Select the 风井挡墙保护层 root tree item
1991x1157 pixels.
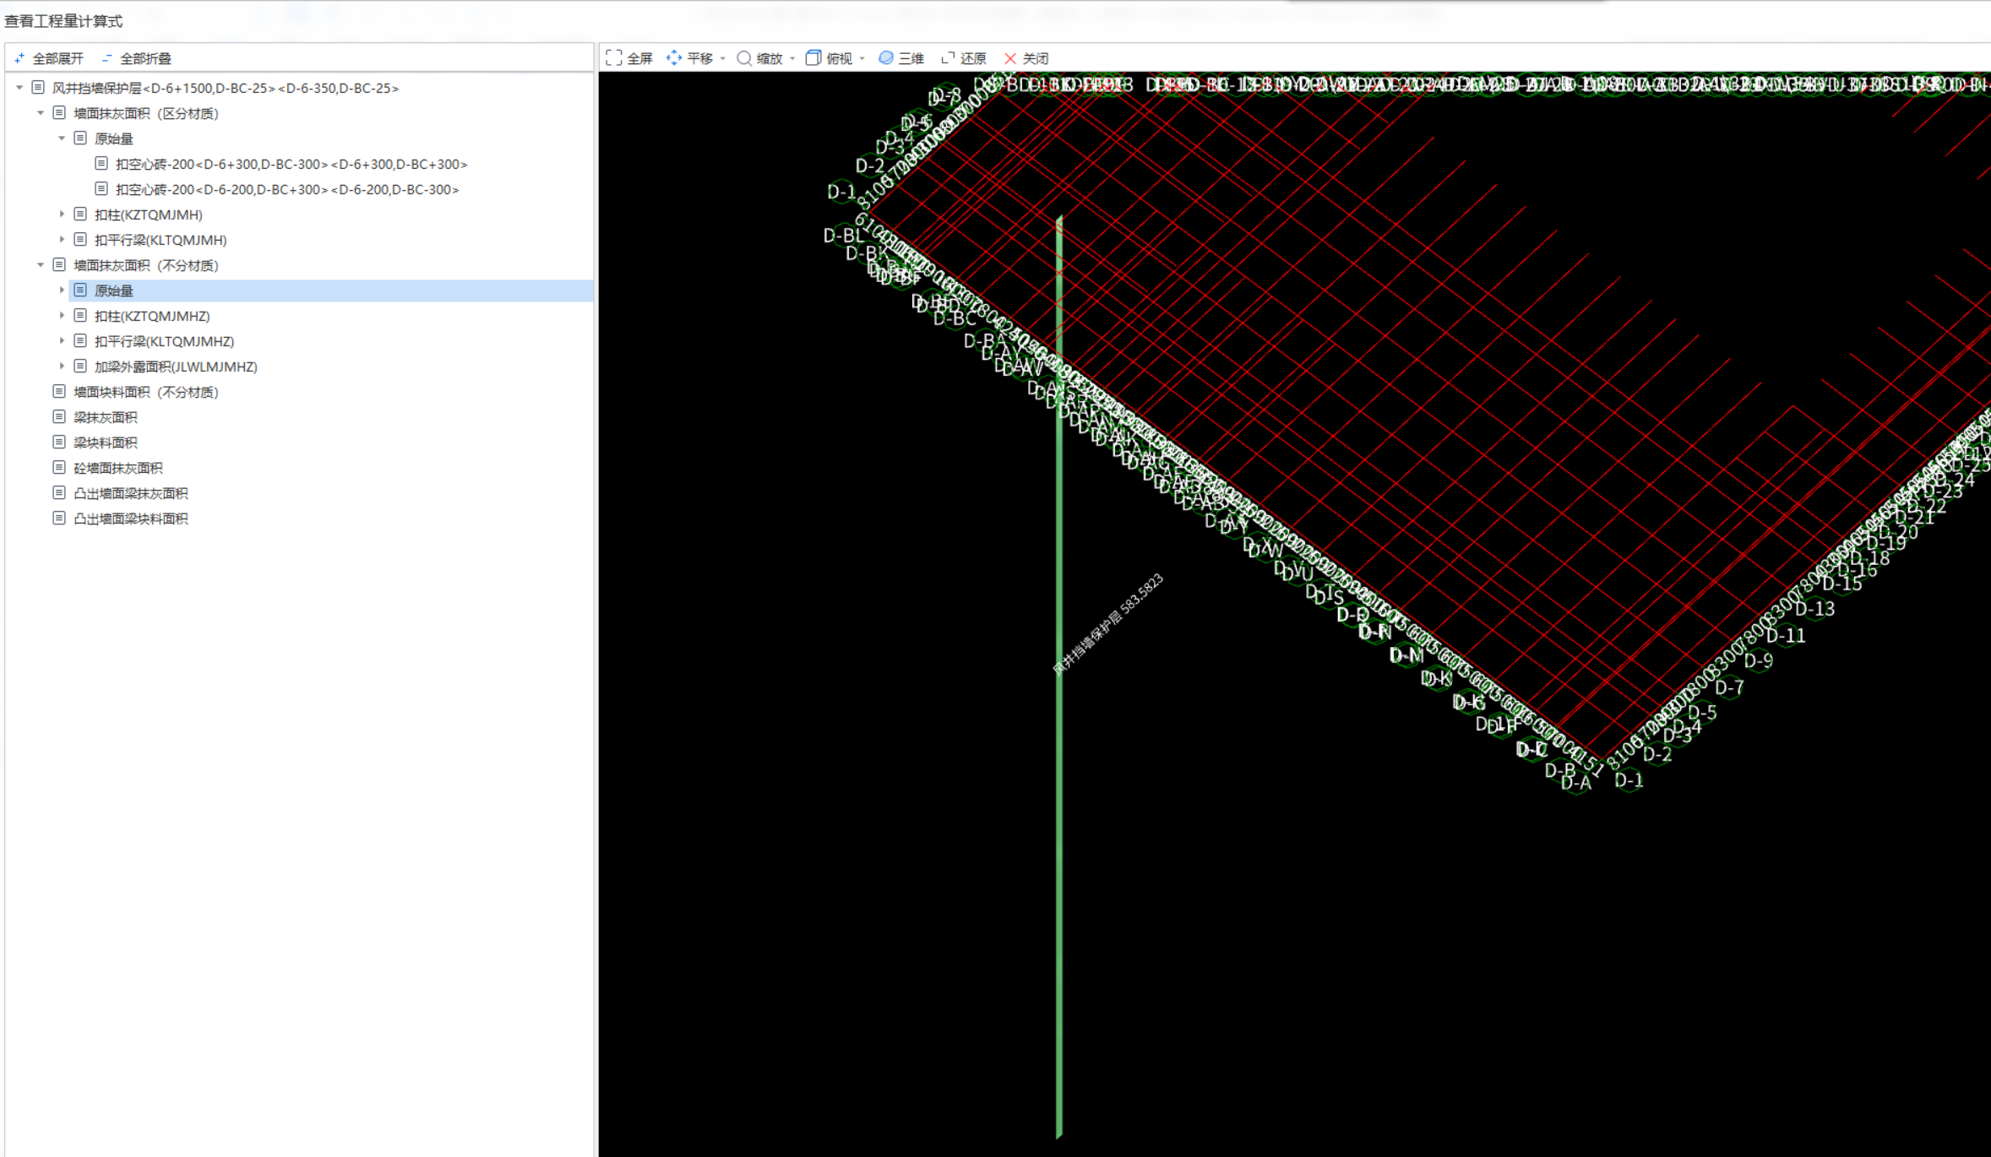226,88
